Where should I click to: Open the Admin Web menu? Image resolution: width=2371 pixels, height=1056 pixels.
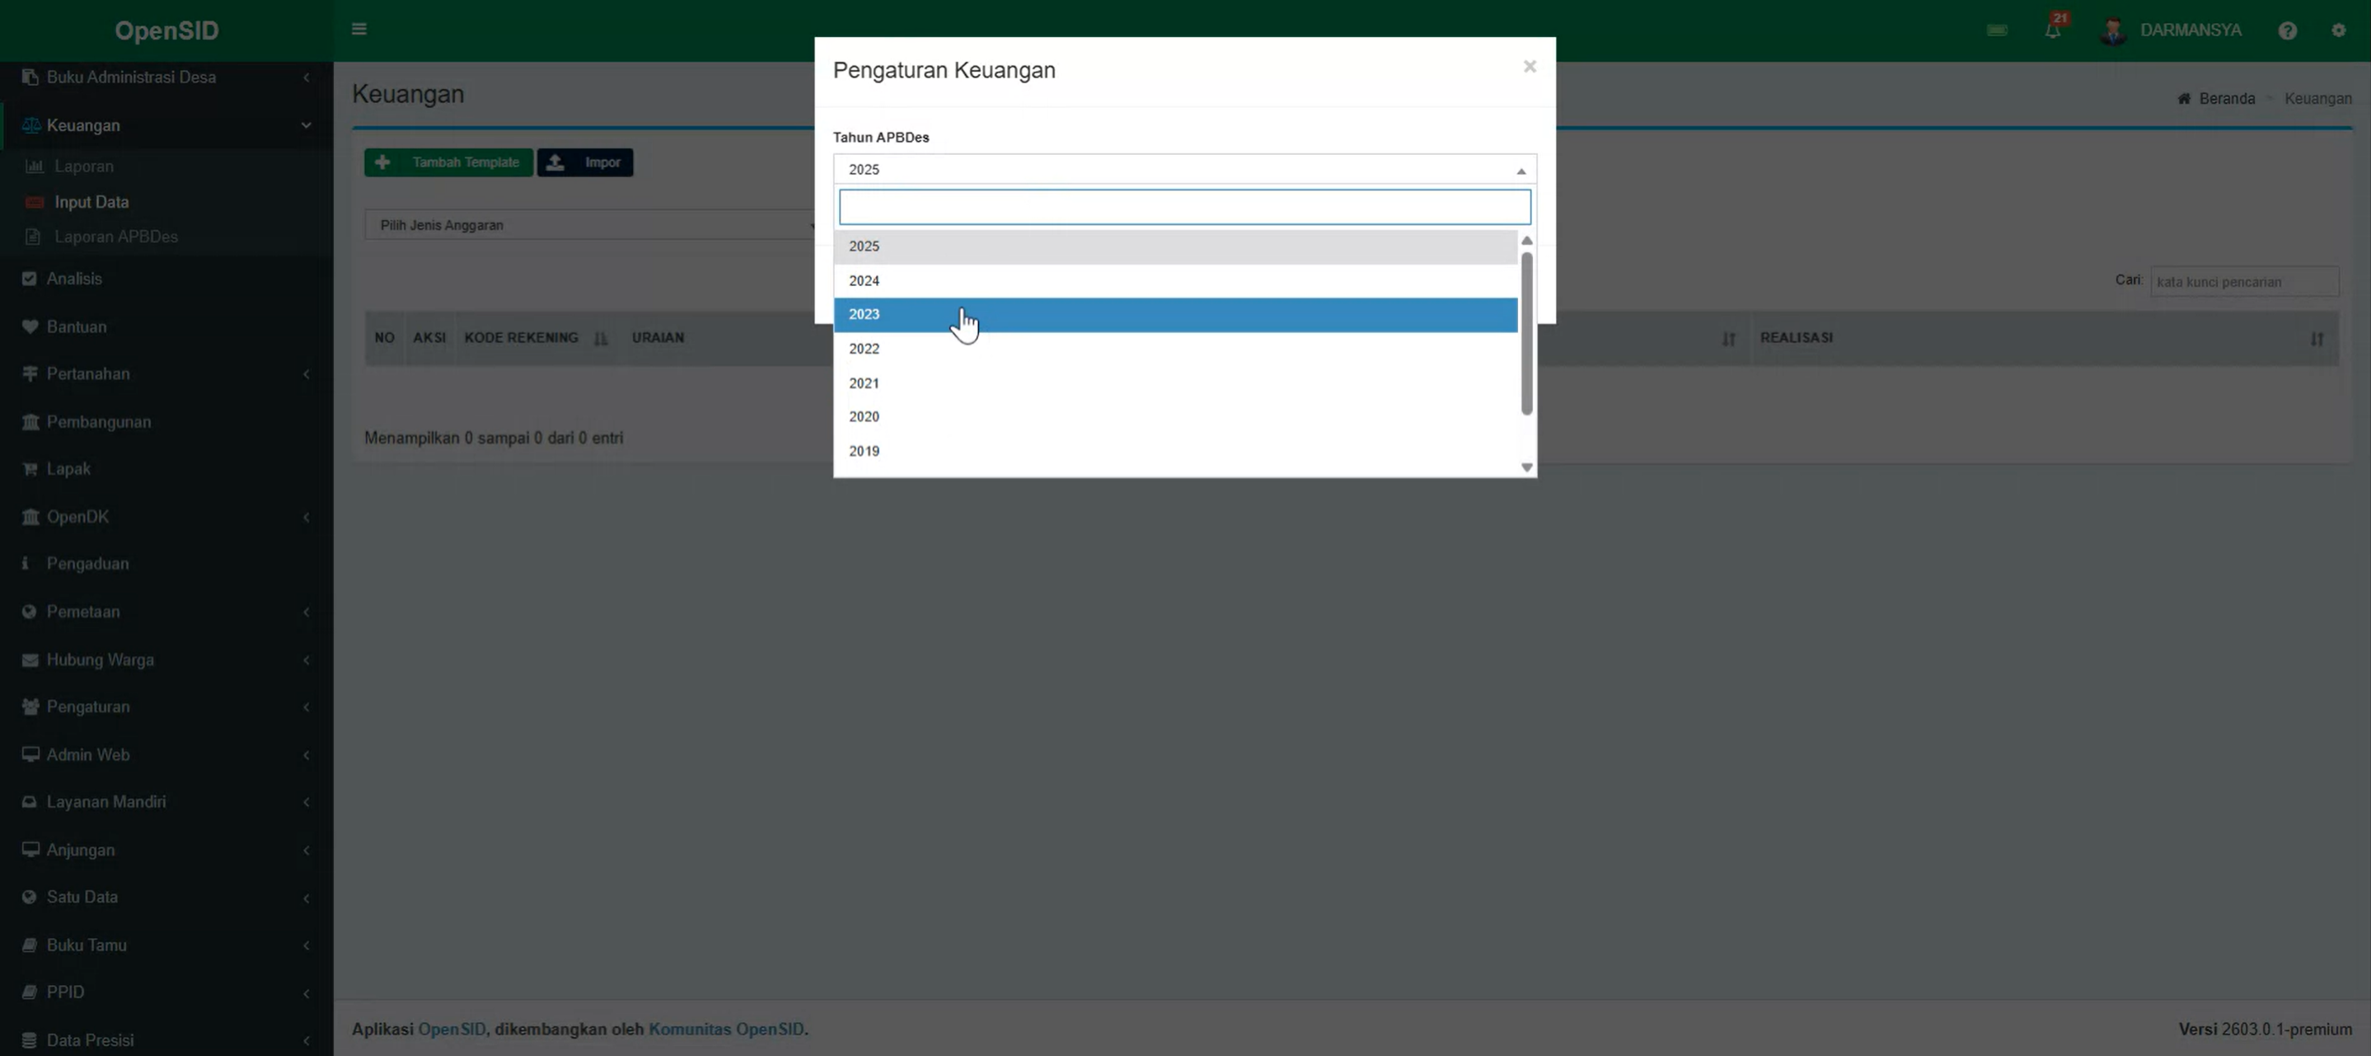pyautogui.click(x=87, y=754)
